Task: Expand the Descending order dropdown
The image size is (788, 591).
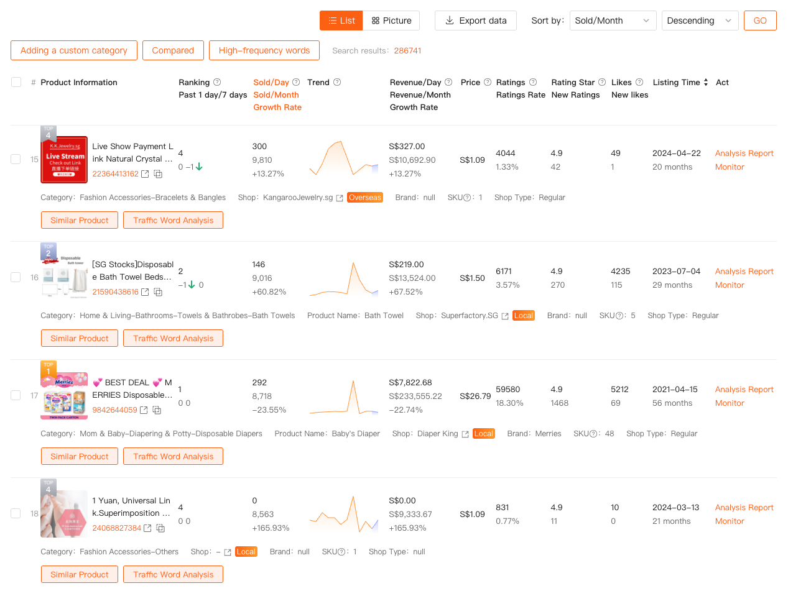Action: coord(700,21)
